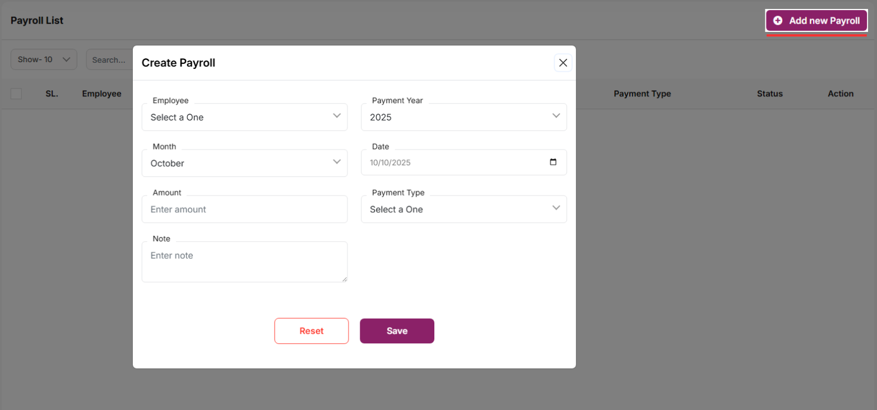Expand the Payment Year 2025 dropdown
Screen dimensions: 877x410
(454, 117)
